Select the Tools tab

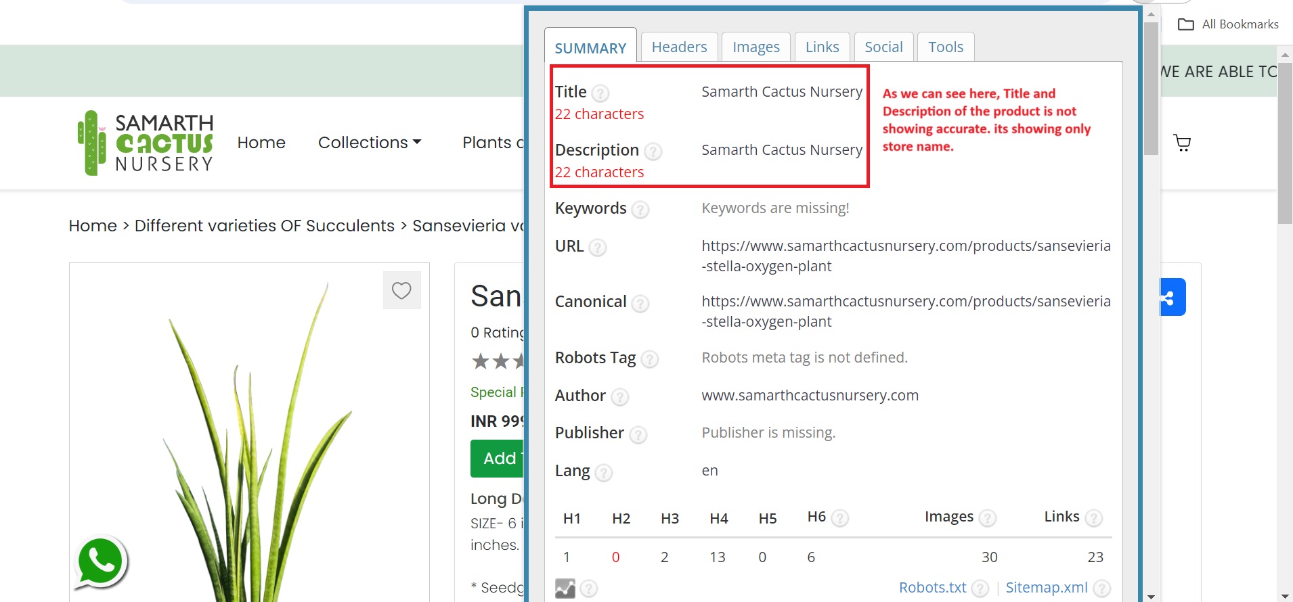point(946,47)
